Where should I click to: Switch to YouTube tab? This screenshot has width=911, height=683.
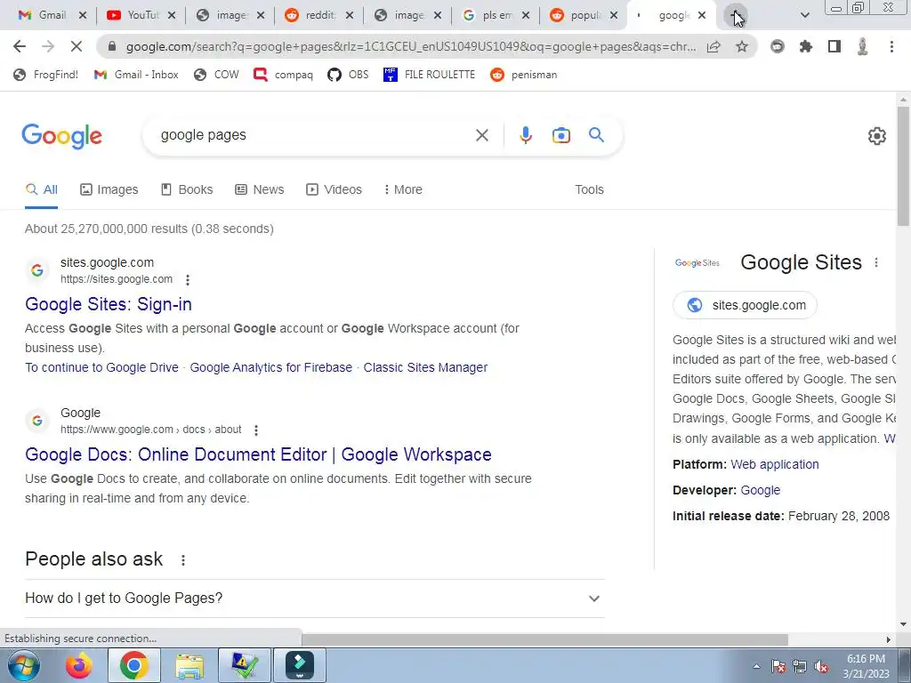[x=141, y=16]
